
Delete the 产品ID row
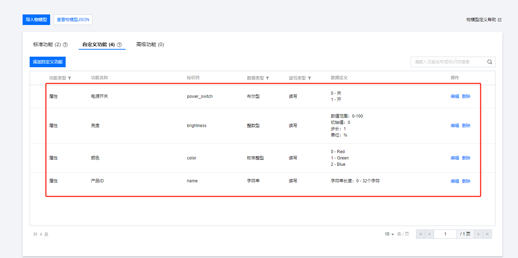click(466, 181)
